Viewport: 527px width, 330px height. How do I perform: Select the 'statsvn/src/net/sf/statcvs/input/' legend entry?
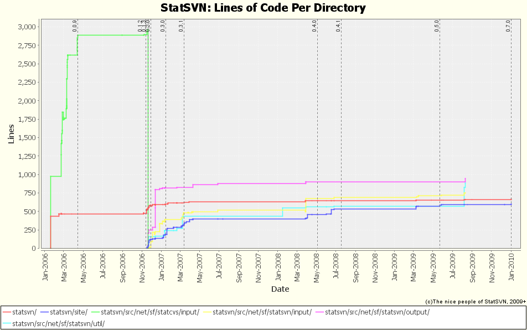tap(150, 312)
